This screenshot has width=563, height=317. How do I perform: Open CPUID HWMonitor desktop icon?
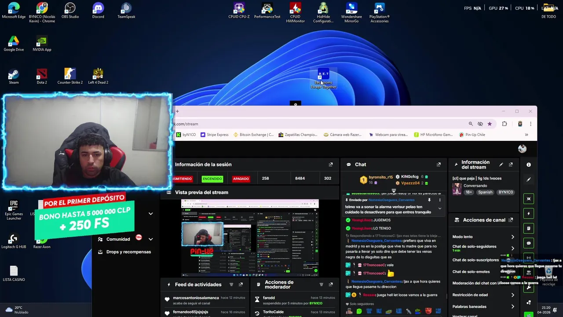(295, 13)
